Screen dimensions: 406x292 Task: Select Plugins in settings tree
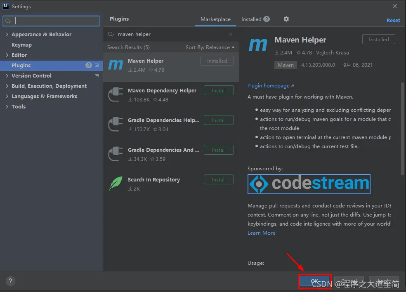(x=51, y=66)
